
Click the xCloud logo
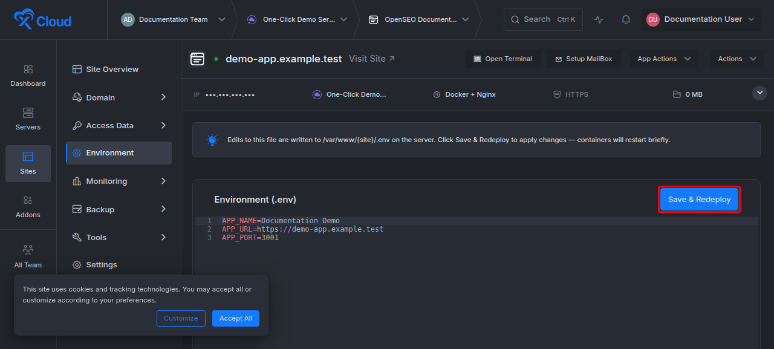click(42, 20)
